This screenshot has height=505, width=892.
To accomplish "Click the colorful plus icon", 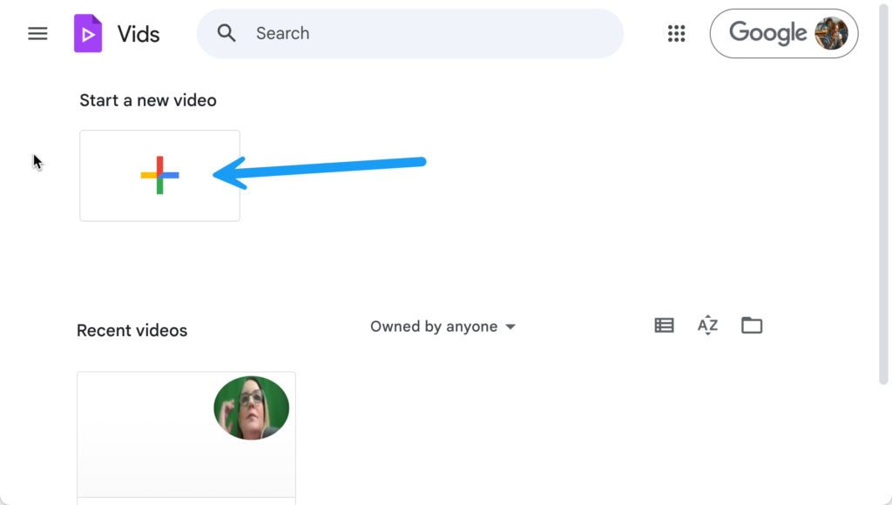I will 159,175.
